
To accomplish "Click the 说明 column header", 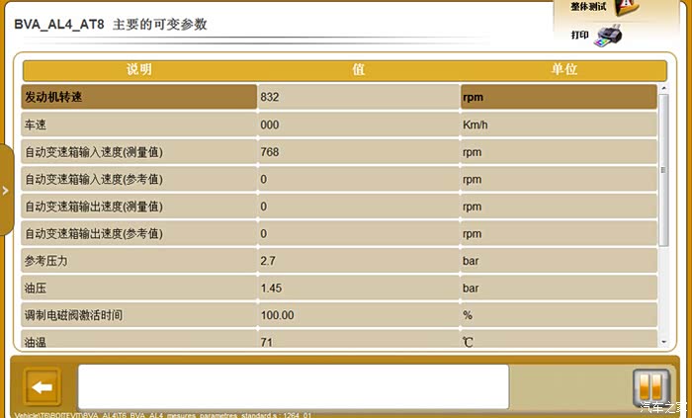I will pos(139,70).
